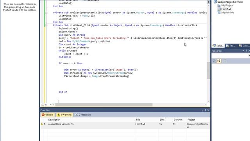Click editor horizontal scrollbar right arrow
The image size is (250, 141).
[x=205, y=105]
